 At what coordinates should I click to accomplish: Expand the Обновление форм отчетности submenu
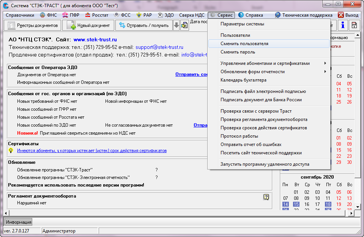pos(269,72)
